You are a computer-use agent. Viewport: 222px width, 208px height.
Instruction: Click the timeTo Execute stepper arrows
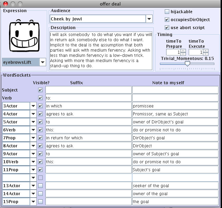pyautogui.click(x=206, y=52)
